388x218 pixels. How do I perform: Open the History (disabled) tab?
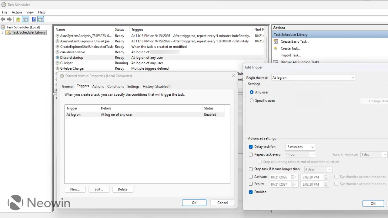[x=156, y=87]
